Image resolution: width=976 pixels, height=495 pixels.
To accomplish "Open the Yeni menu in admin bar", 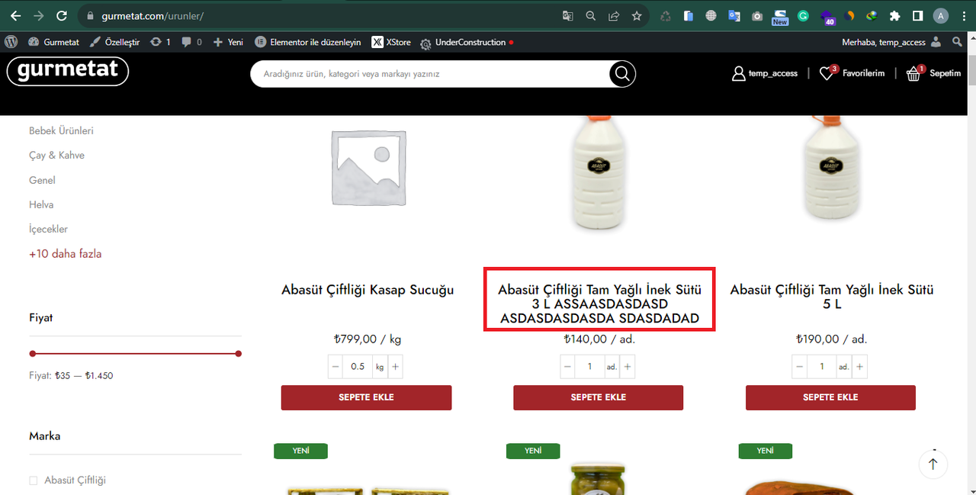I will pyautogui.click(x=228, y=42).
